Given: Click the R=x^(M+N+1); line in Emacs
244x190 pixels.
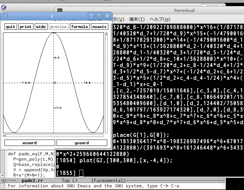Looking at the screenshot, I should point(29,175).
